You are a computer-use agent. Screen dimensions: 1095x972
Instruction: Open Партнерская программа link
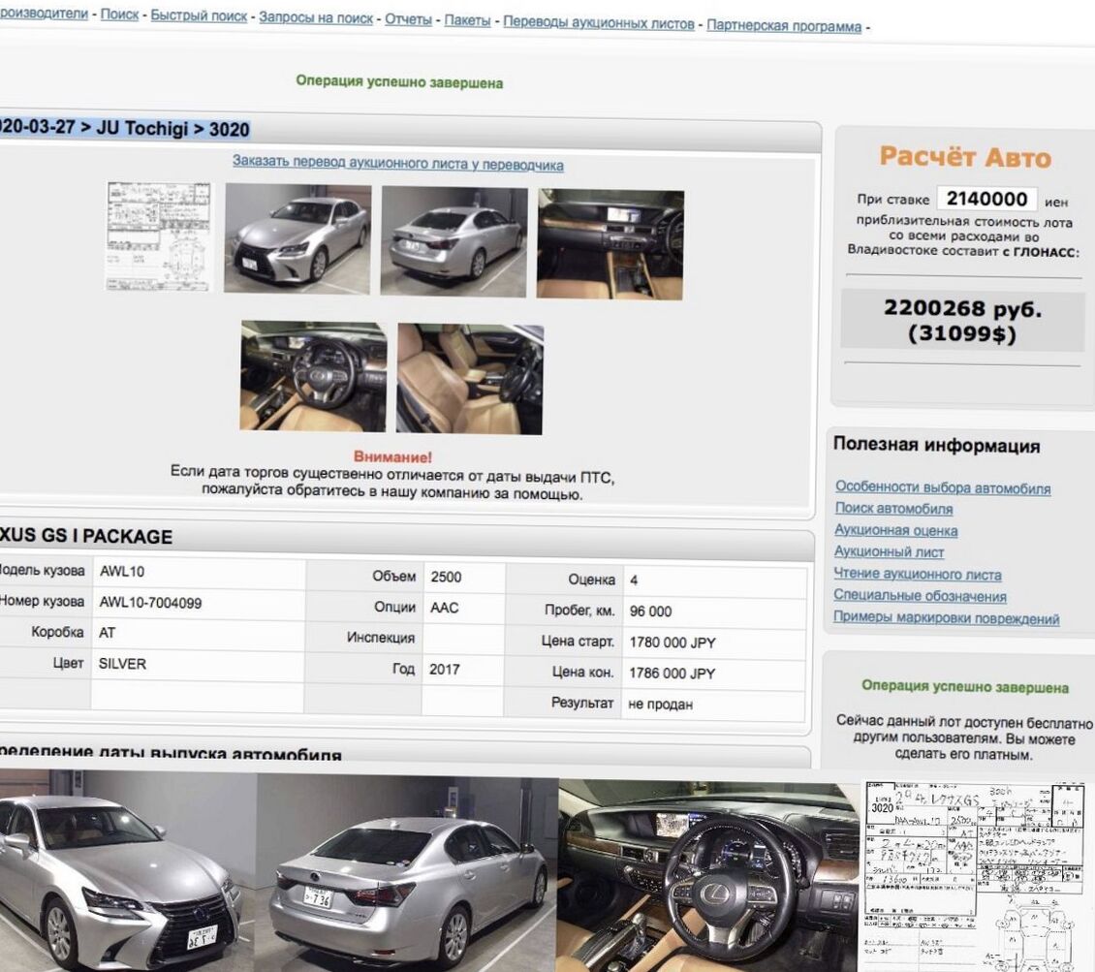784,26
